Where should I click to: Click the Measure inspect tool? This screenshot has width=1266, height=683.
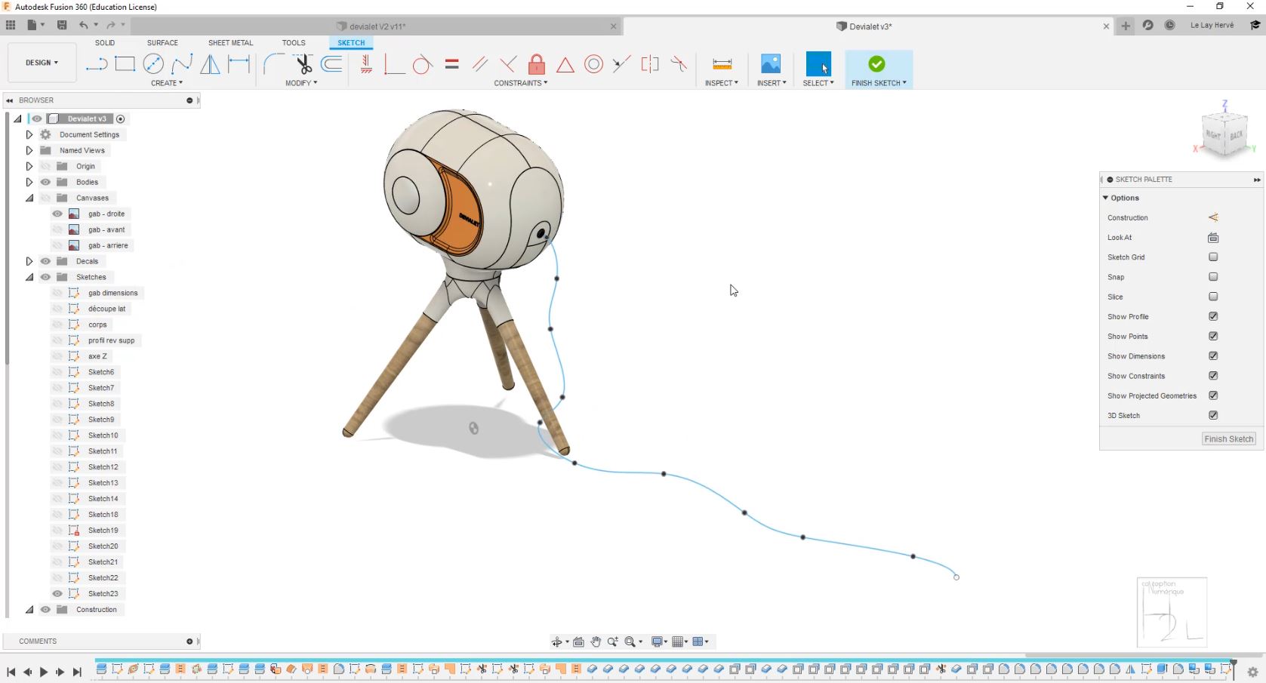[722, 64]
